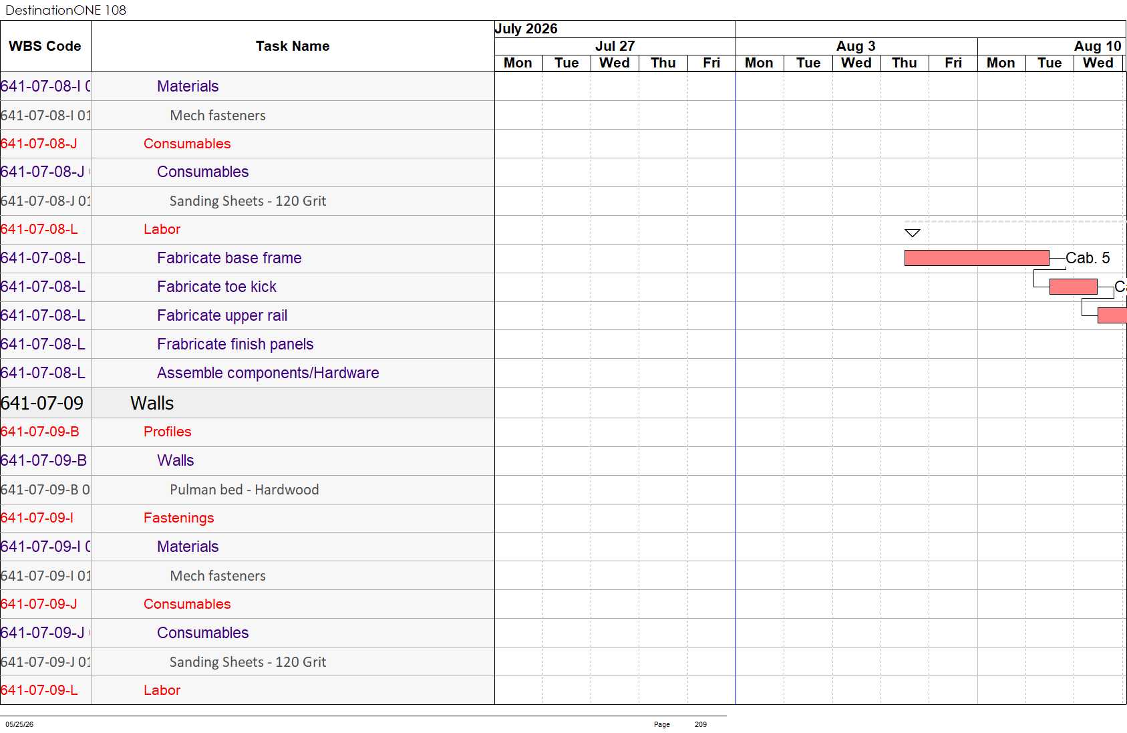
Task: Select the Fabricate base frame task name
Action: (229, 258)
